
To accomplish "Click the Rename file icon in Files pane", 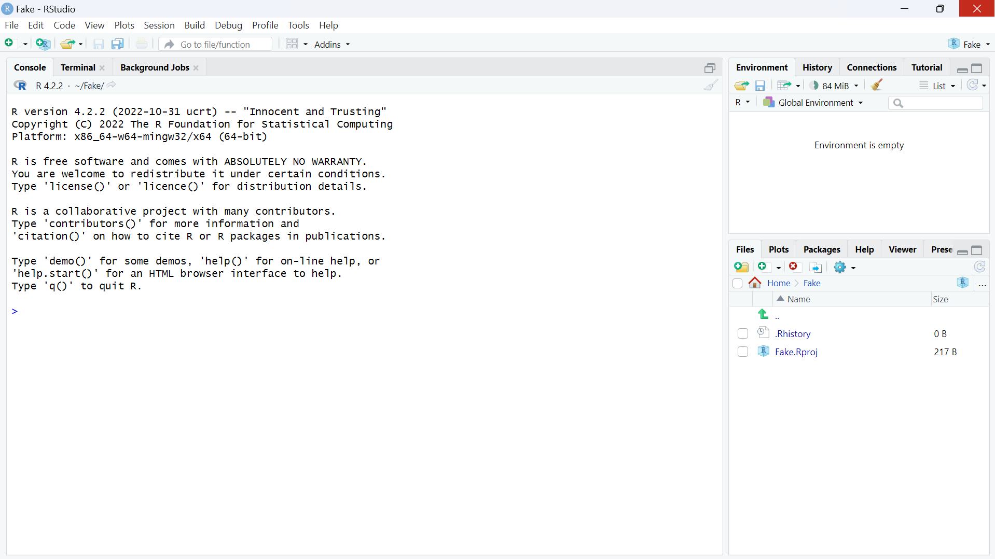I will click(816, 267).
